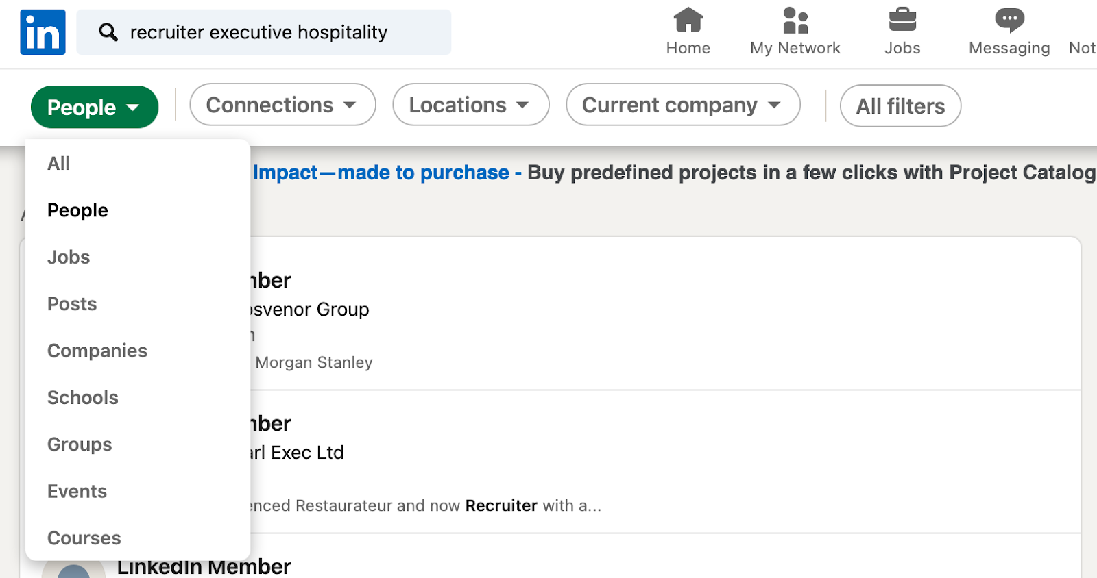Expand the Locations filter dropdown

[x=470, y=105]
